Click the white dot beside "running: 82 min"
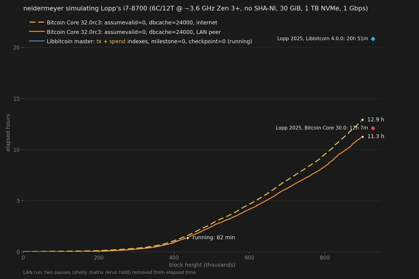 (x=188, y=238)
